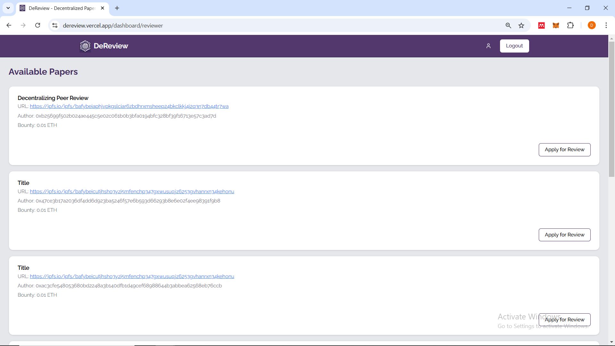Click the Chrome profile avatar icon
The width and height of the screenshot is (615, 346).
pyautogui.click(x=592, y=25)
